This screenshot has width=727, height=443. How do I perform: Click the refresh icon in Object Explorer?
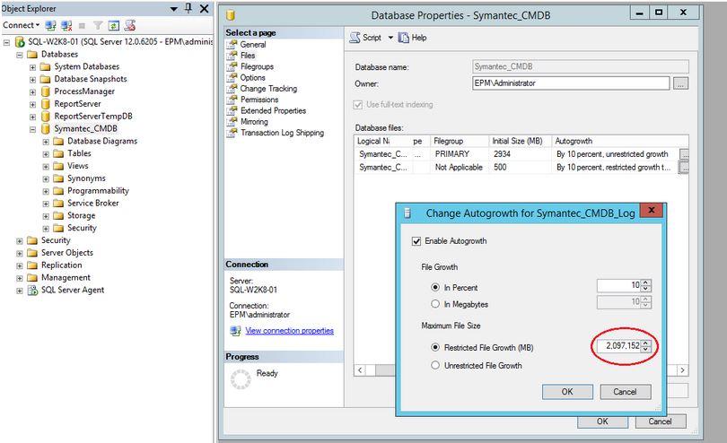[x=114, y=26]
